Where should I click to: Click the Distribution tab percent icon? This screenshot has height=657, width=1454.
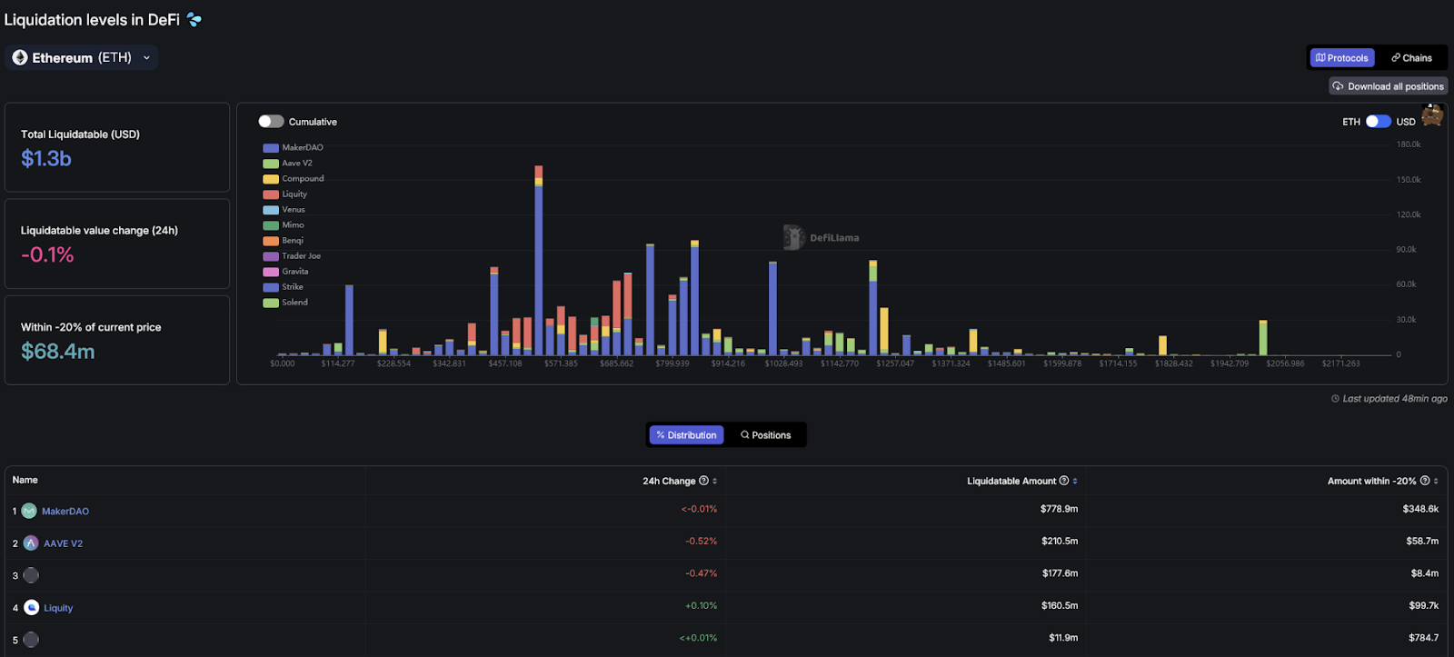pyautogui.click(x=661, y=435)
